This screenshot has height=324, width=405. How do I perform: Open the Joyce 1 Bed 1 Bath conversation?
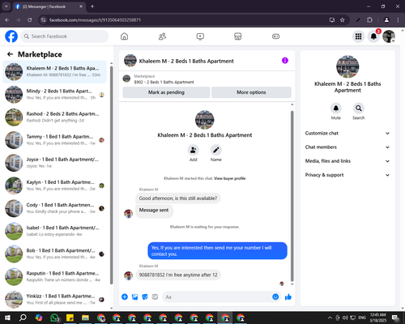click(54, 163)
